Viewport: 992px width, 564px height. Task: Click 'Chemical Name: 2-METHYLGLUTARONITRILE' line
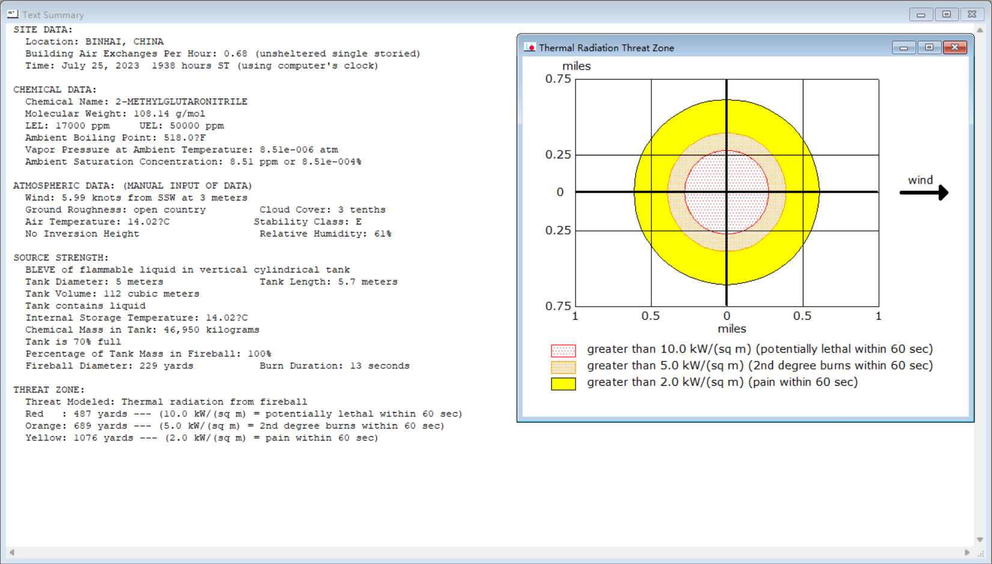136,102
